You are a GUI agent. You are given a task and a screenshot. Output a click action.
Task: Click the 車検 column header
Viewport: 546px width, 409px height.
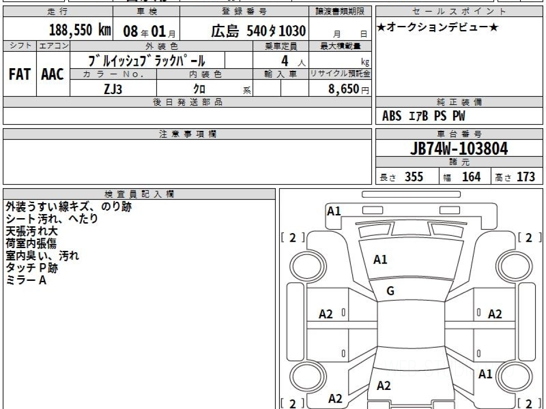point(146,12)
